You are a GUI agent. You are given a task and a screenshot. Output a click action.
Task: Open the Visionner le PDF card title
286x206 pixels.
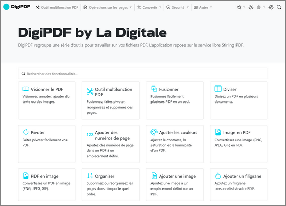click(x=47, y=89)
